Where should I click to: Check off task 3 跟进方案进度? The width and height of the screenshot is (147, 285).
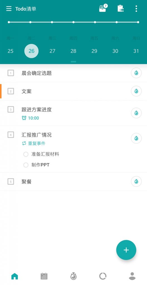pos(11,109)
